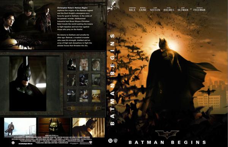The width and height of the screenshot is (228, 147).
Task: Open the golden sepia thumbnail in the grid's bottom-right
Action: (96, 95)
